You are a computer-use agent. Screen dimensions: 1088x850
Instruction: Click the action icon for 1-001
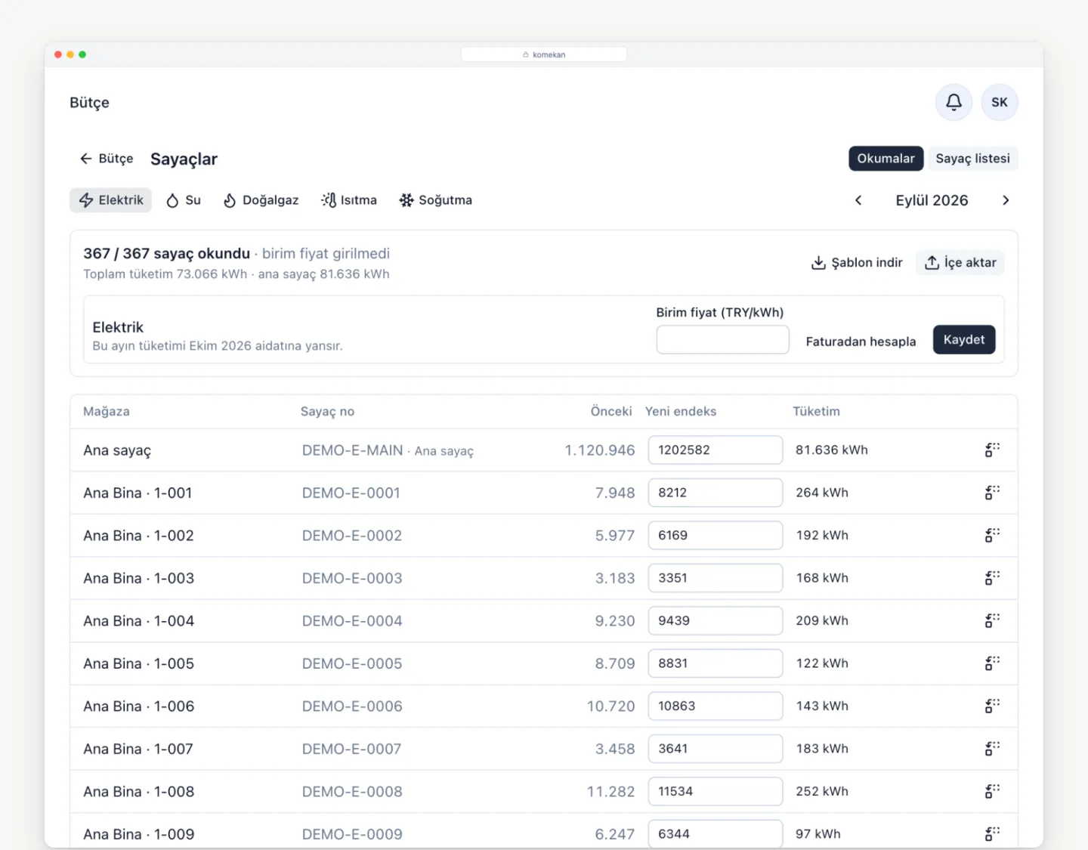coord(992,493)
